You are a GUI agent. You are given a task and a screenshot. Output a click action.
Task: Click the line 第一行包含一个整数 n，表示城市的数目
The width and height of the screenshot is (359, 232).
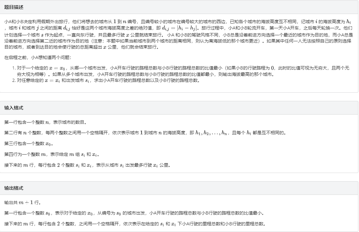pos(46,122)
